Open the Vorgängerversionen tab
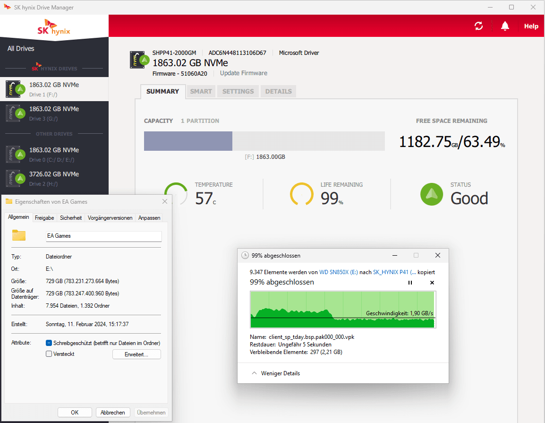545x423 pixels. pos(110,218)
